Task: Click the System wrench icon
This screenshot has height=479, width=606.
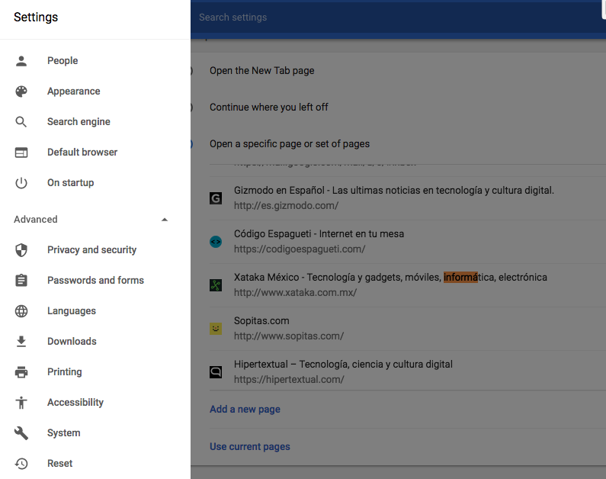Action: pos(21,433)
